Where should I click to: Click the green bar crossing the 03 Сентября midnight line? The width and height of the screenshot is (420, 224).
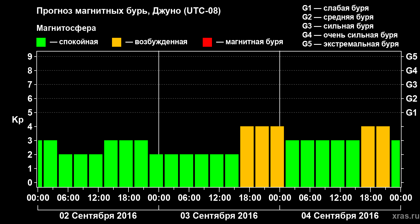click(x=156, y=171)
